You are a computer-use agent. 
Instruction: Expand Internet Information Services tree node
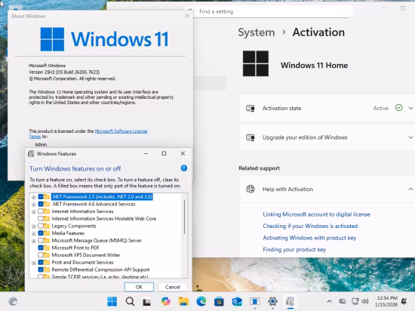point(34,212)
